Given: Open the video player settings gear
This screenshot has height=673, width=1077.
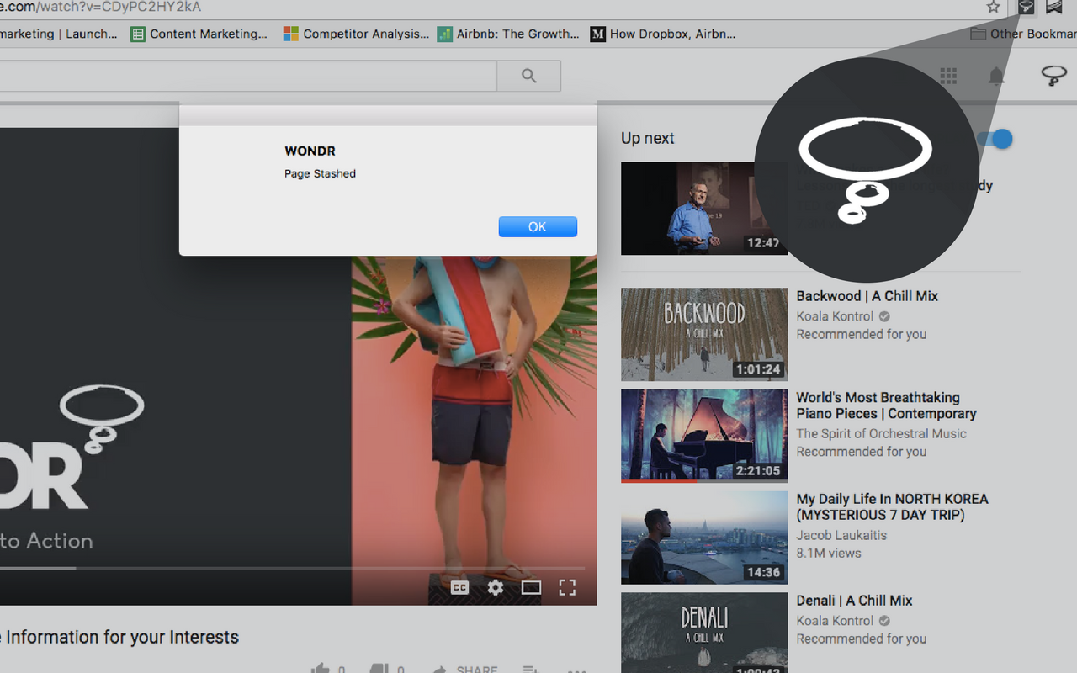Looking at the screenshot, I should click(x=496, y=588).
